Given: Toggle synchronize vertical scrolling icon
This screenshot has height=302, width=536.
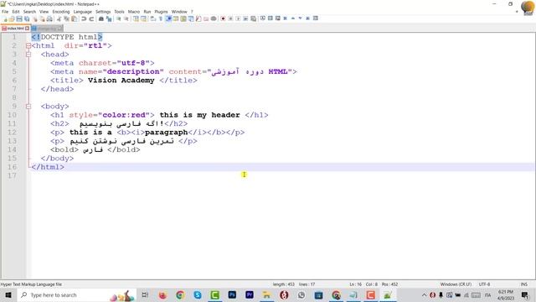Looking at the screenshot, I should (136, 18).
